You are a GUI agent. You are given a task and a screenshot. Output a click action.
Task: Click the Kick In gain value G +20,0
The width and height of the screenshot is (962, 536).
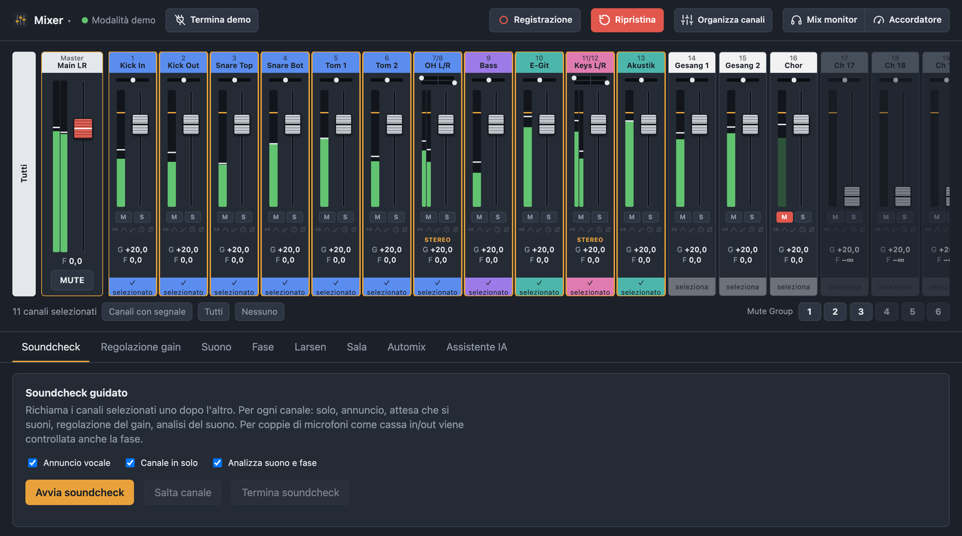(x=132, y=250)
